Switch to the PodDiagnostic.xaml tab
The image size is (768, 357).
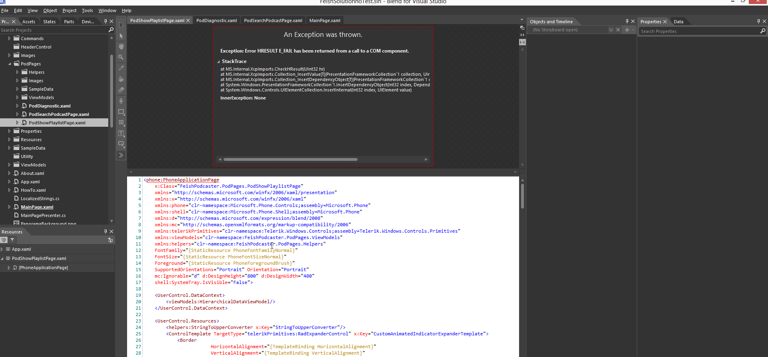[x=216, y=20]
